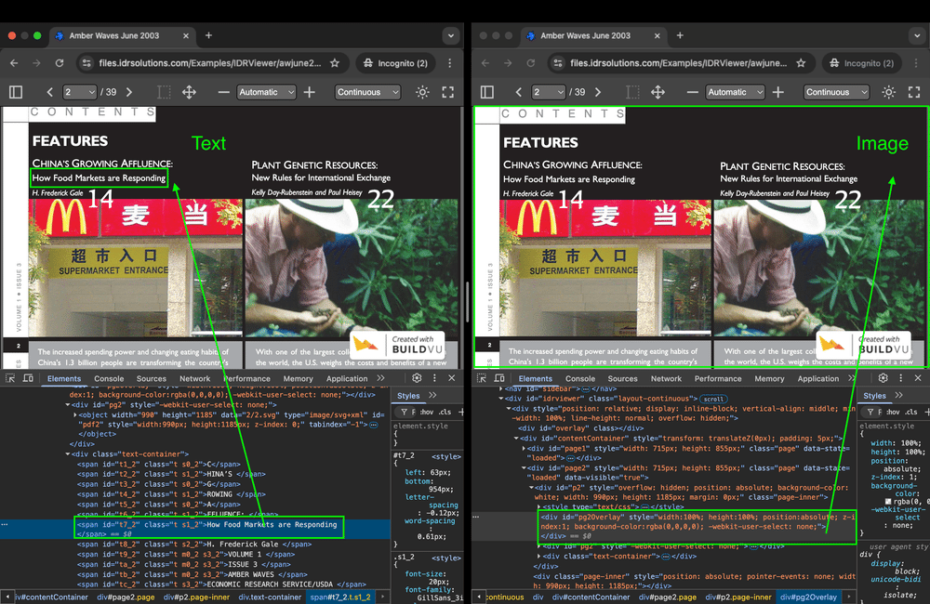Switch to the Application tab in the left DevTools

[347, 378]
